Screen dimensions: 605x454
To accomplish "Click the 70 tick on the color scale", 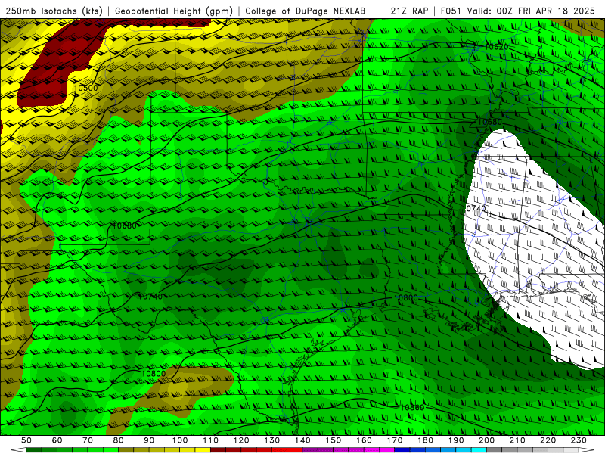I will [88, 440].
